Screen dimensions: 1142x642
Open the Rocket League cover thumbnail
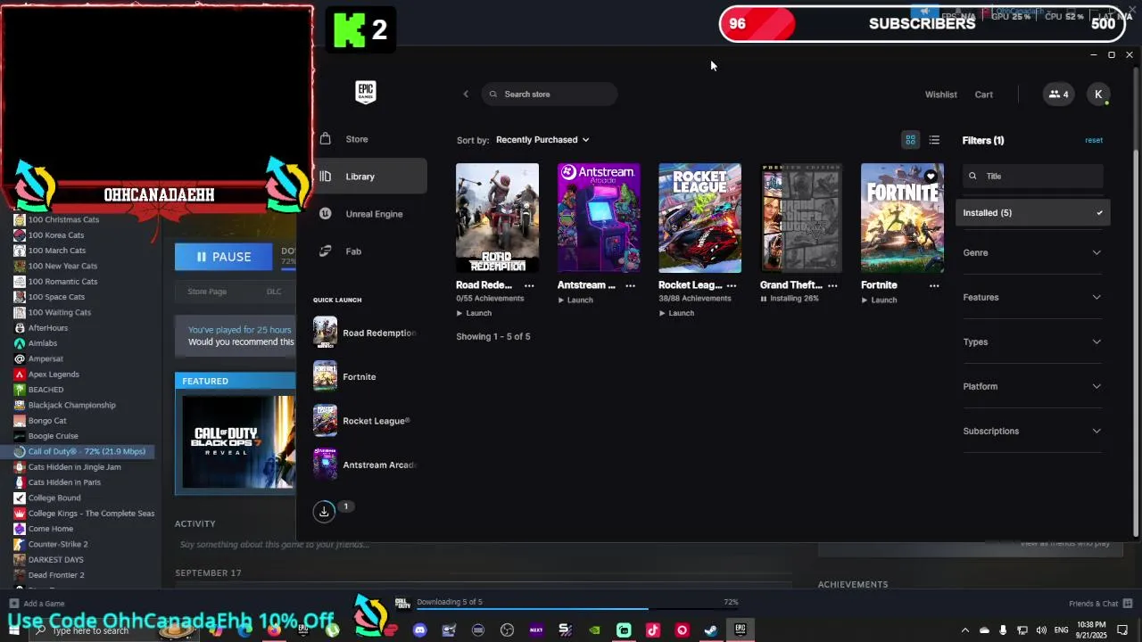click(x=699, y=218)
